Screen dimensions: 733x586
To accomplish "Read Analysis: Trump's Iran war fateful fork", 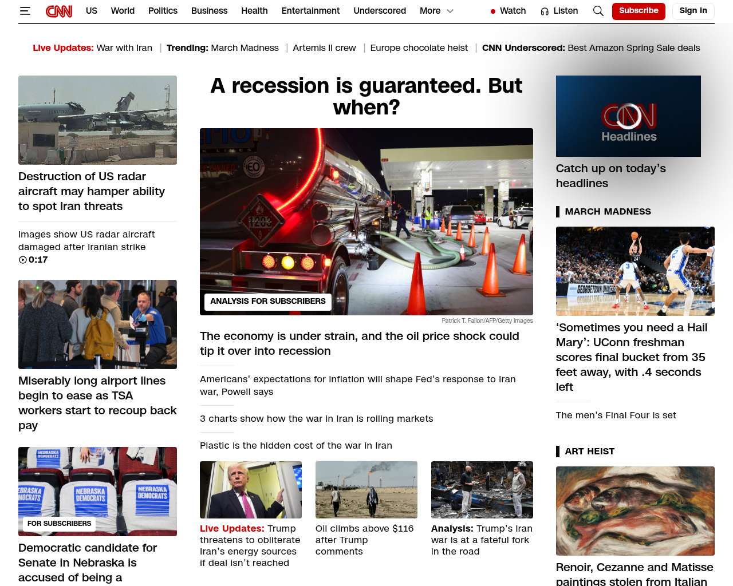I will (482, 540).
